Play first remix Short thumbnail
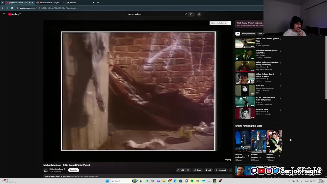Image resolution: width=327 pixels, height=184 pixels. pyautogui.click(x=243, y=141)
